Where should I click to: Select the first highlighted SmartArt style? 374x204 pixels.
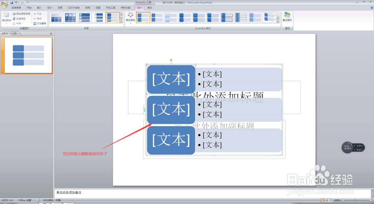tap(143, 18)
